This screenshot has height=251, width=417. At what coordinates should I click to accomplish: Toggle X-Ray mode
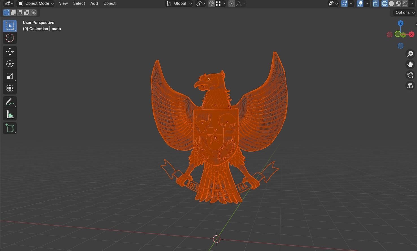tap(376, 3)
